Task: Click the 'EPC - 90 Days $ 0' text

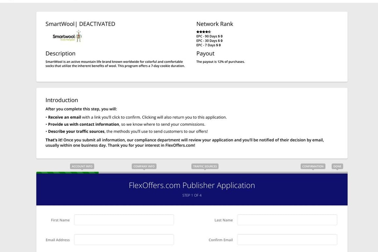Action: tap(209, 36)
